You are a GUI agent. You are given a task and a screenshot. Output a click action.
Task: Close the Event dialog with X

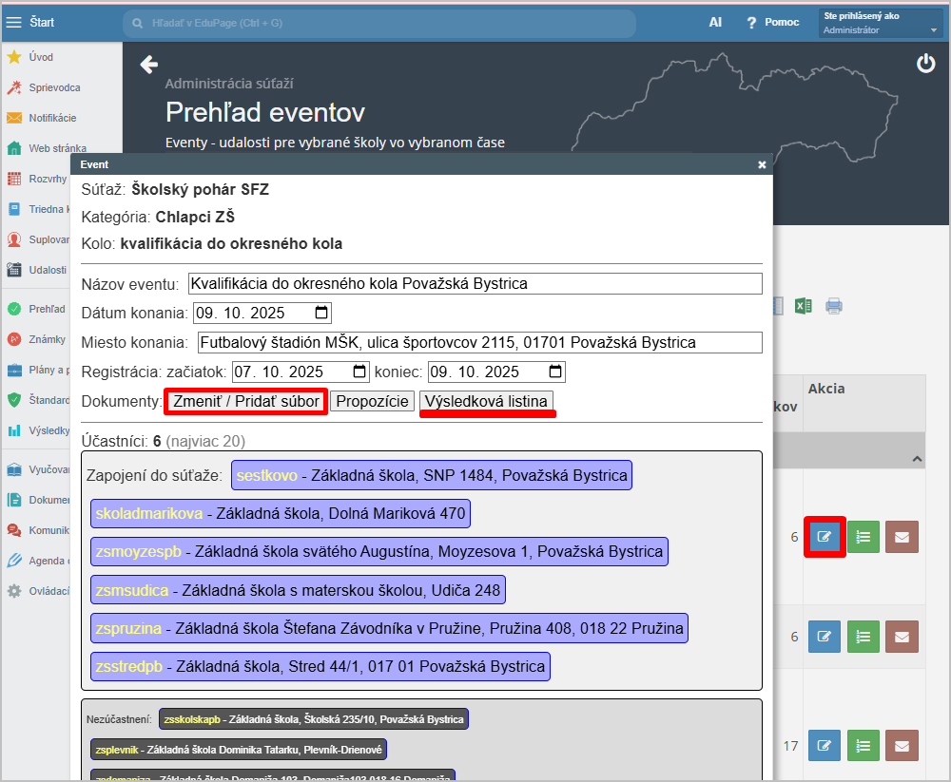click(762, 164)
